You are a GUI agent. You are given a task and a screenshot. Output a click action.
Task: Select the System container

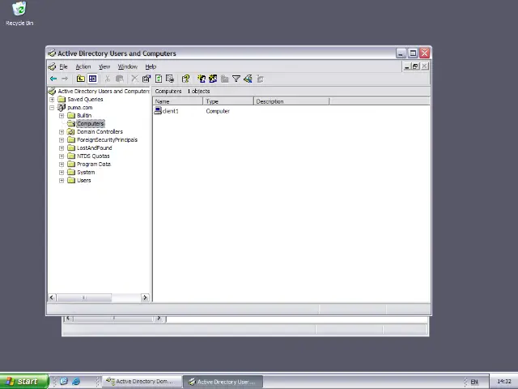coord(86,173)
